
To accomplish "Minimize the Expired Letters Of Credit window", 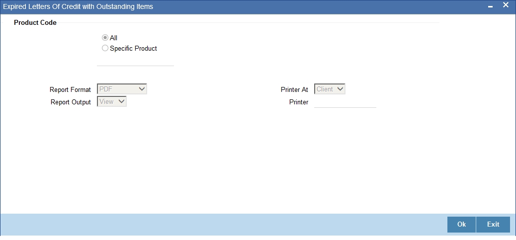I will [x=490, y=6].
